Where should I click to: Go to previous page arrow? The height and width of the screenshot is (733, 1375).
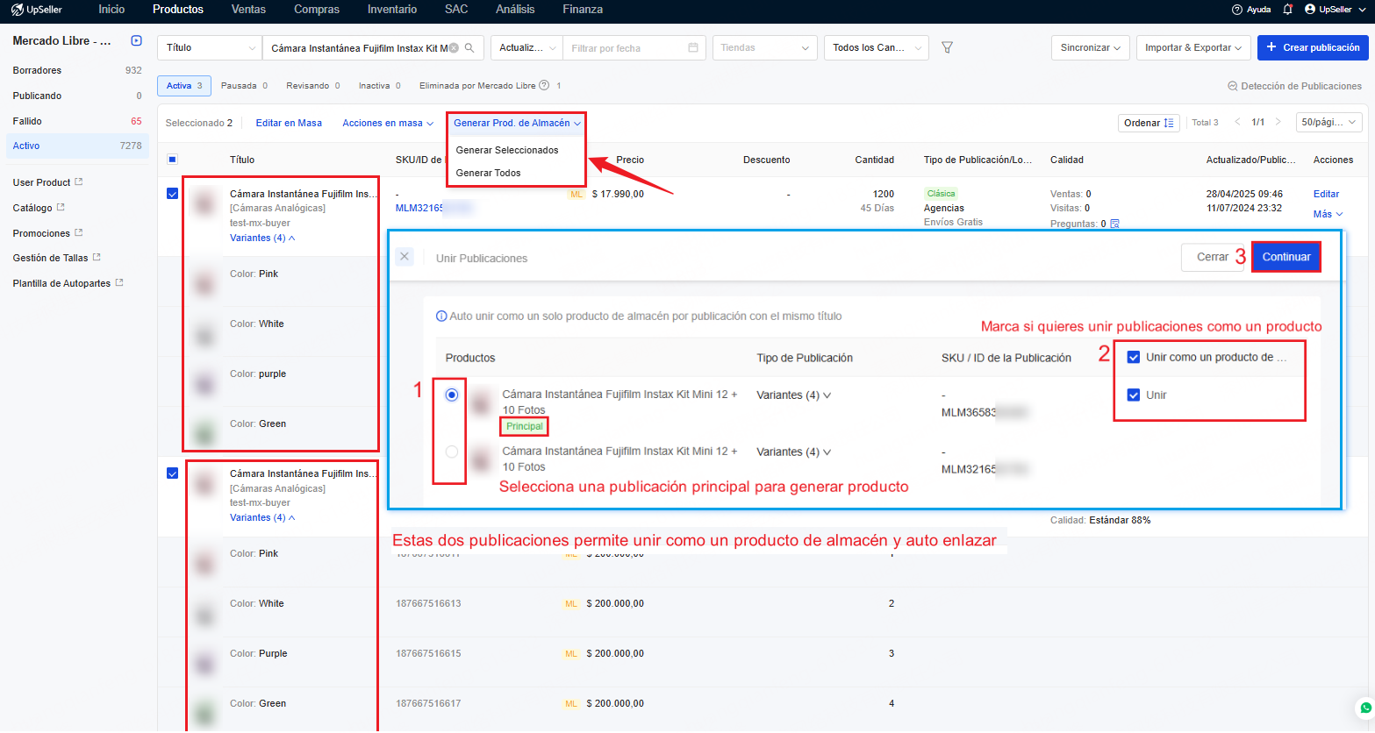click(1237, 122)
